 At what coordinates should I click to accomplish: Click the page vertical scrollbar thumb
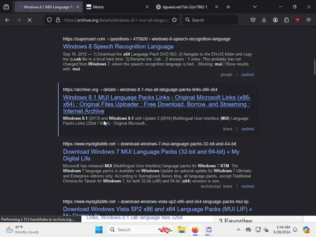click(314, 67)
